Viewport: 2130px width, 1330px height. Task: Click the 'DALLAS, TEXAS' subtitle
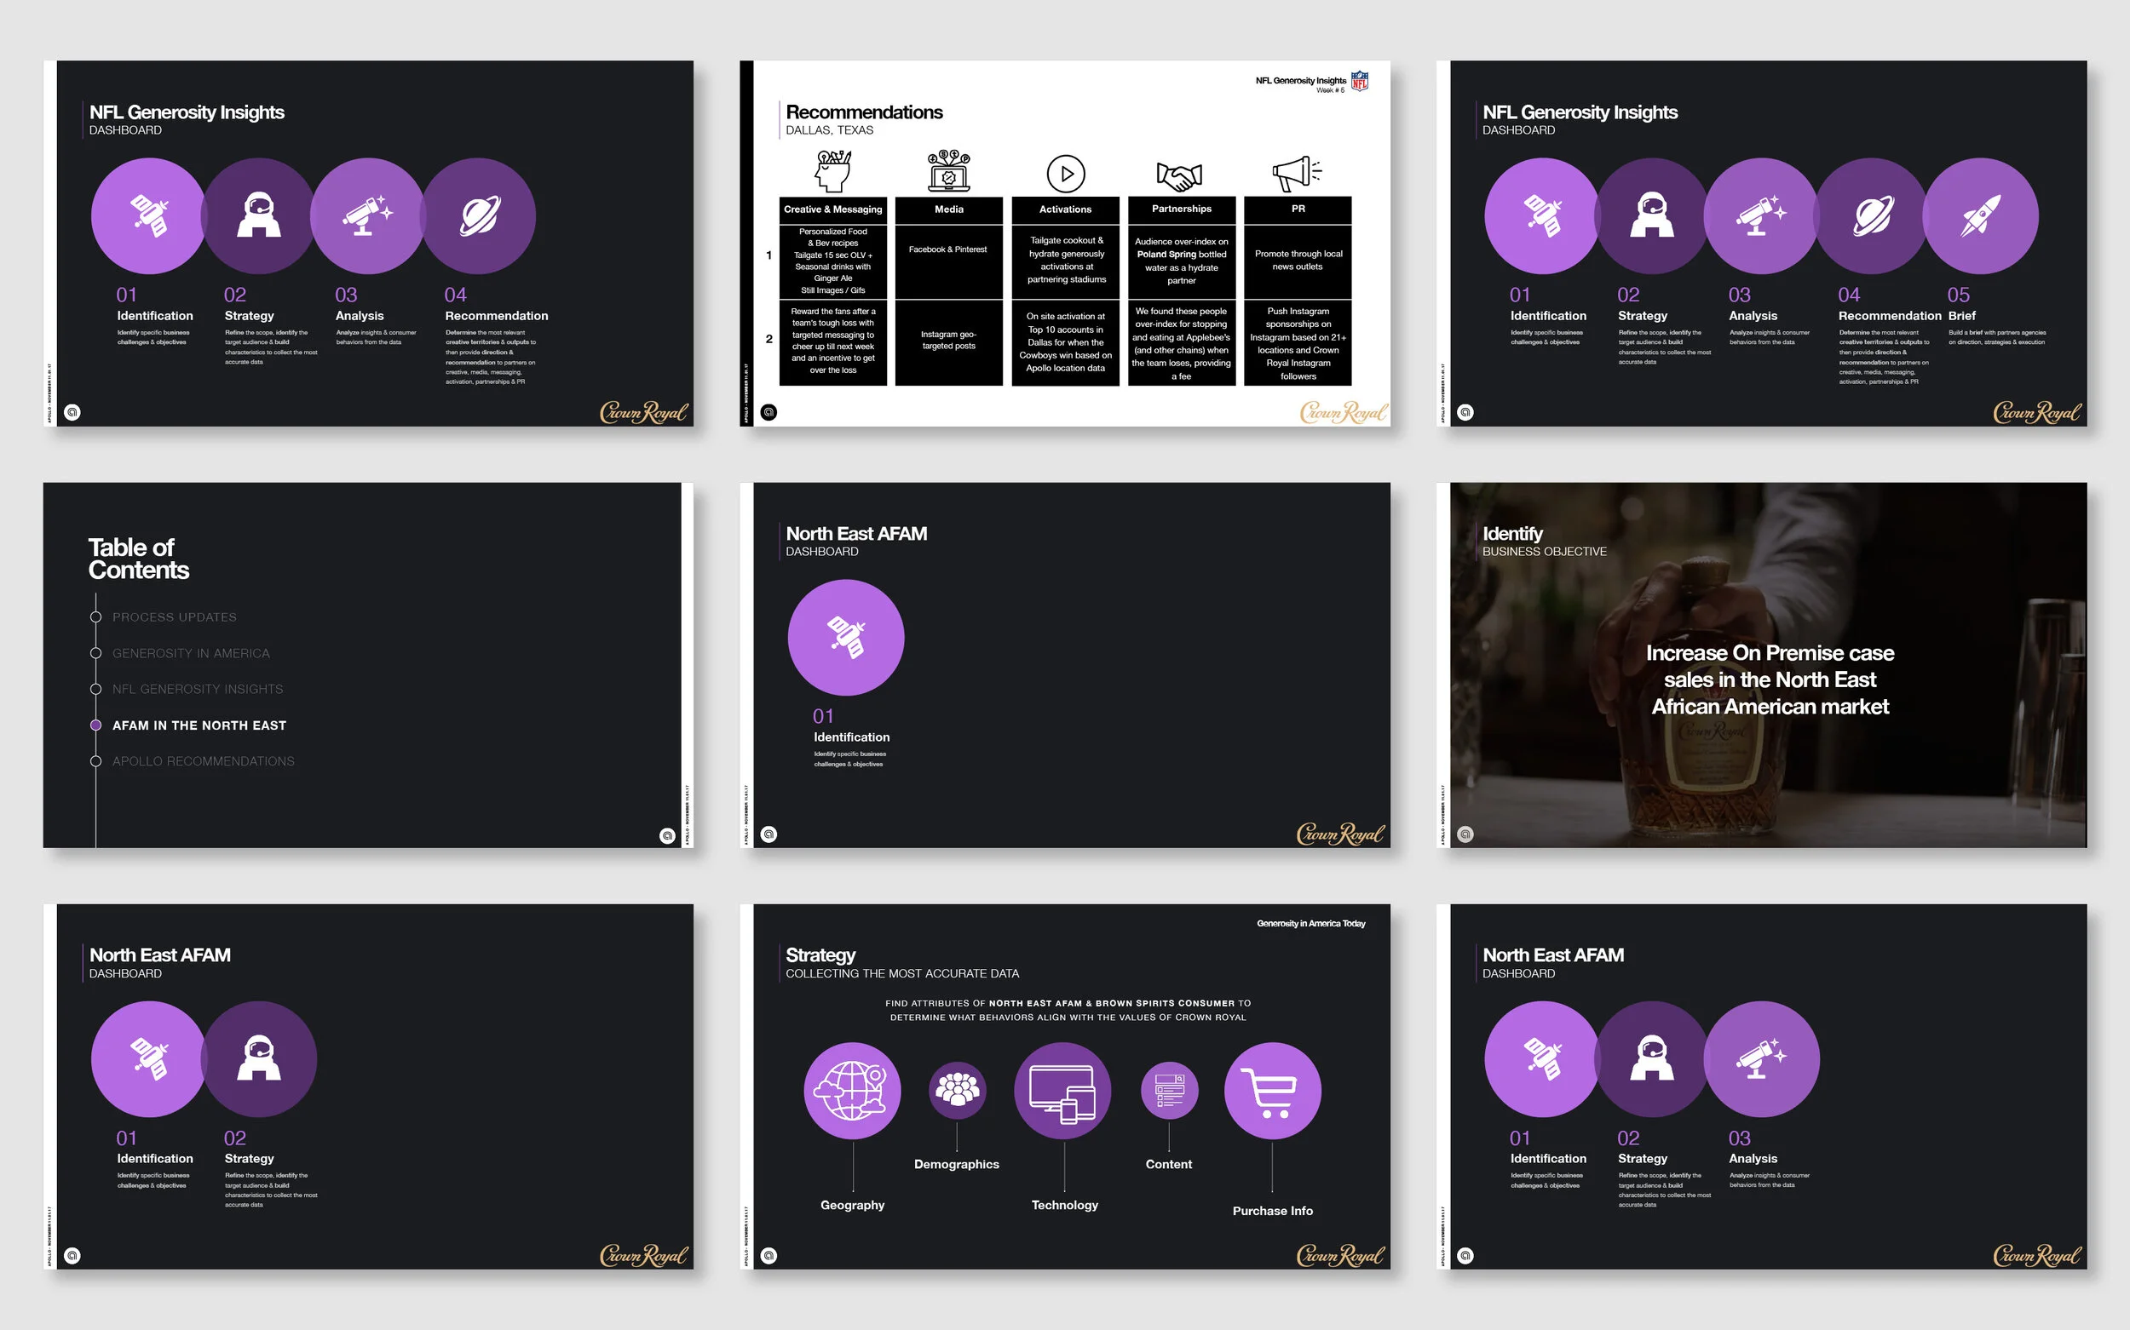(829, 130)
